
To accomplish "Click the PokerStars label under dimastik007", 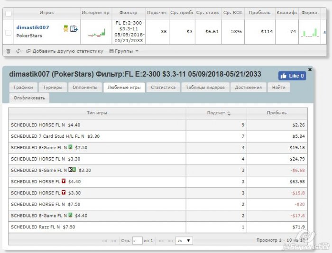I will pos(29,36).
